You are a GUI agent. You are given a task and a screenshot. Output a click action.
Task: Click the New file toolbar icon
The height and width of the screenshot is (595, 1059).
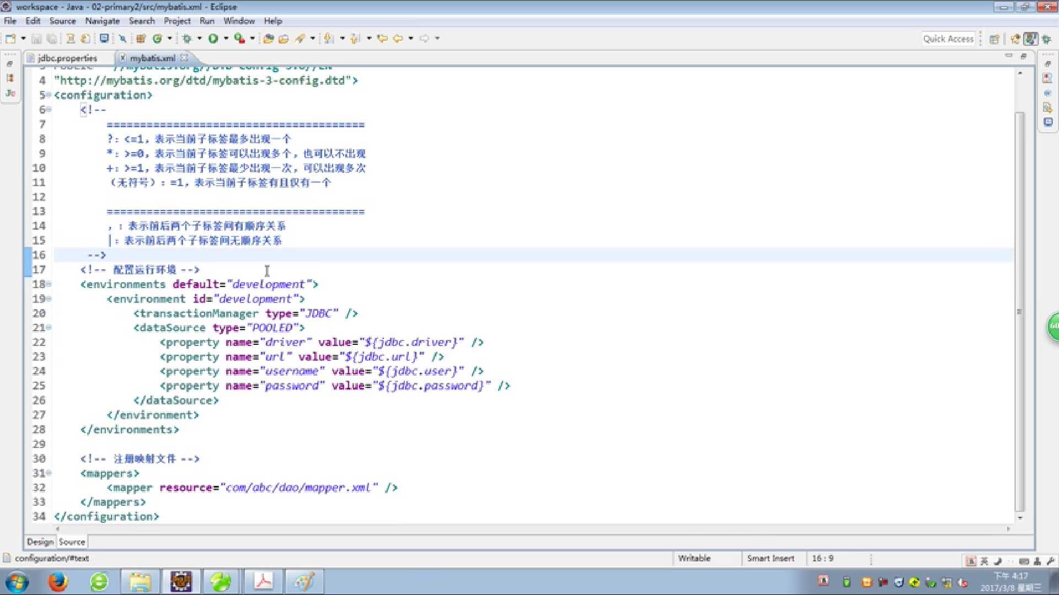(x=10, y=39)
